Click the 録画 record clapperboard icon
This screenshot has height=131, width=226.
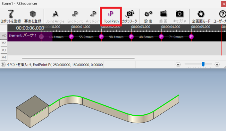(x=163, y=14)
